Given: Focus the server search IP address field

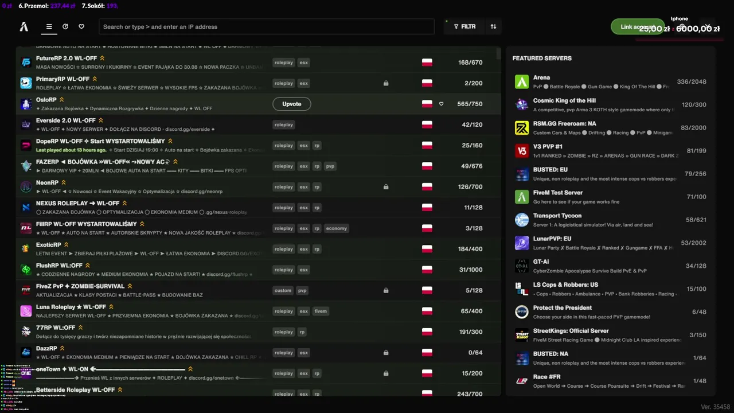Looking at the screenshot, I should [267, 26].
